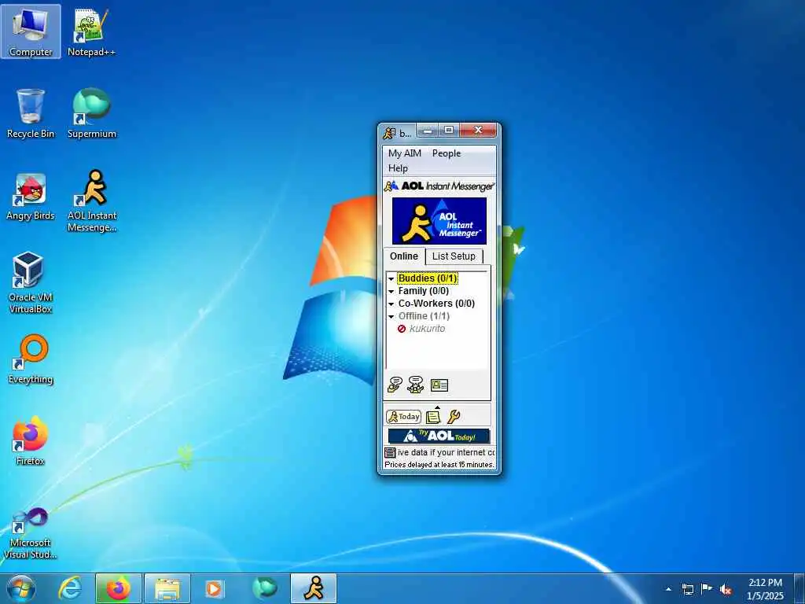Select the Co-Workers (0/0) group
The image size is (805, 604).
click(x=436, y=304)
